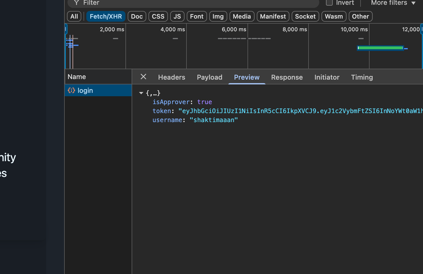This screenshot has width=423, height=274.
Task: Switch to the Headers tab
Action: (172, 77)
